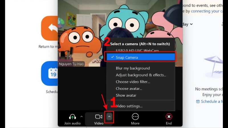Click the red End meeting icon
This screenshot has width=228, height=128.
point(169,117)
